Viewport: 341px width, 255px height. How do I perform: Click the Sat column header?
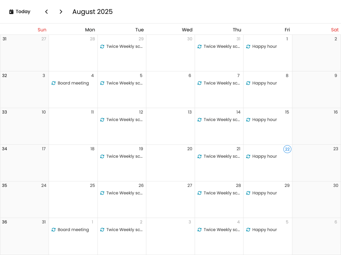tap(335, 30)
